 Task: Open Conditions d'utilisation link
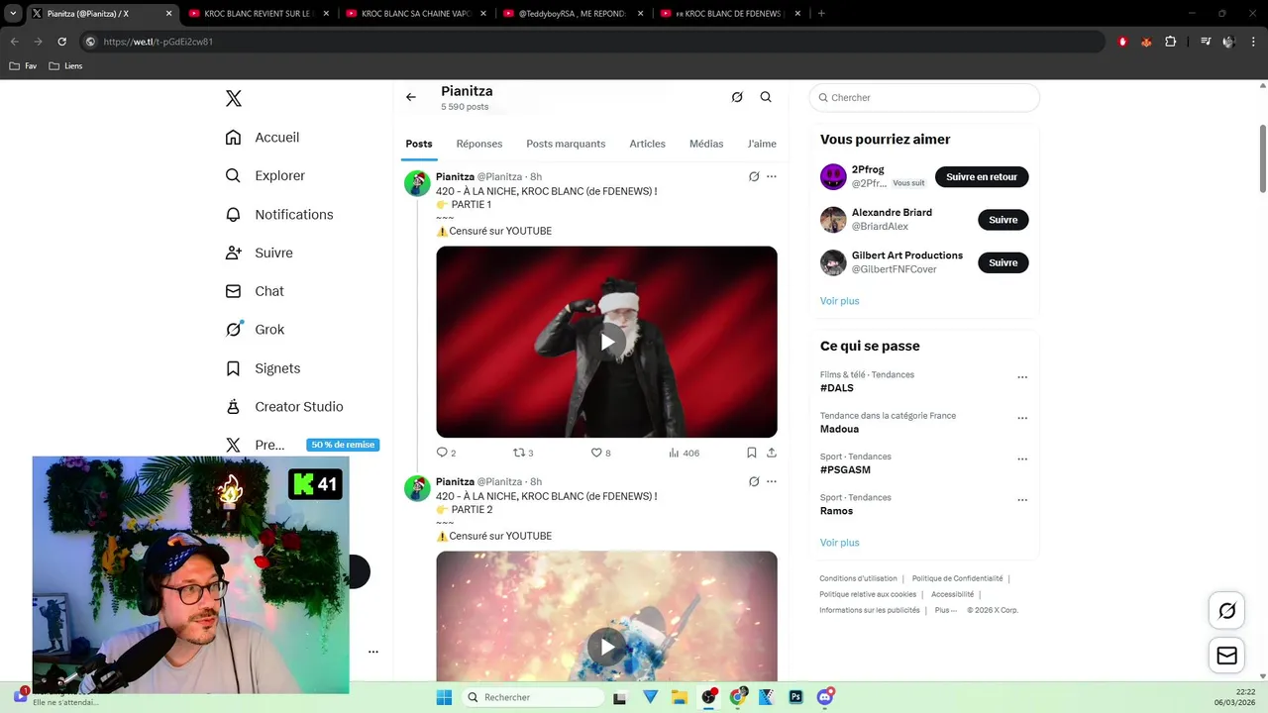point(858,578)
